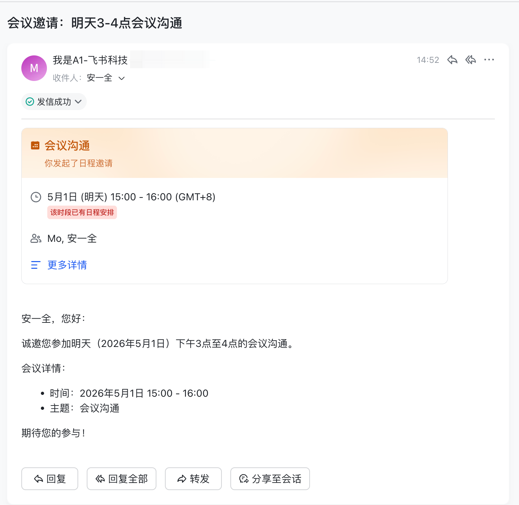Viewport: 519px width, 505px height.
Task: Click the reply-all double arrow icon in header
Action: (x=471, y=60)
